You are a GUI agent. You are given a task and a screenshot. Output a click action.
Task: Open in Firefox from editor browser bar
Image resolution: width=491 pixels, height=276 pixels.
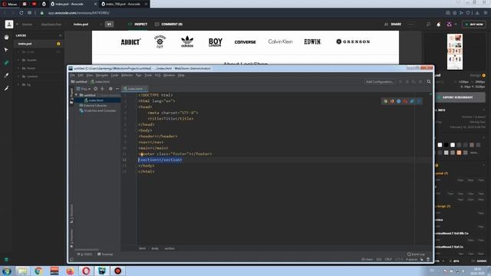point(392,101)
